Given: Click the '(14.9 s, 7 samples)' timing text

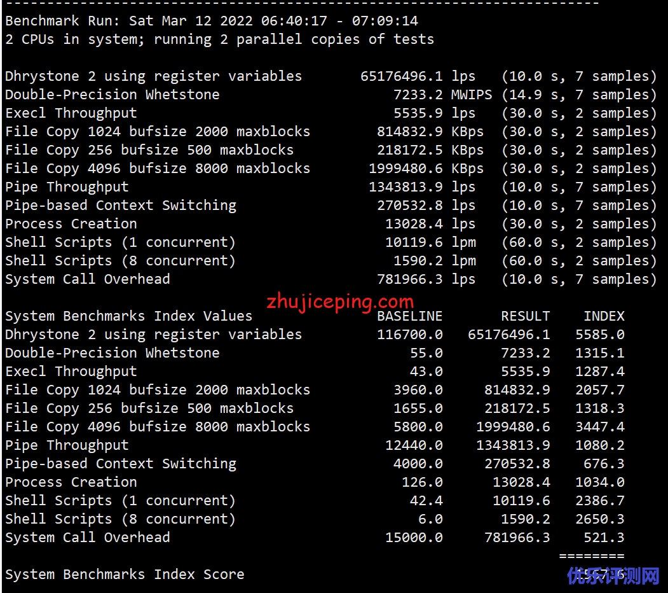Looking at the screenshot, I should 579,95.
